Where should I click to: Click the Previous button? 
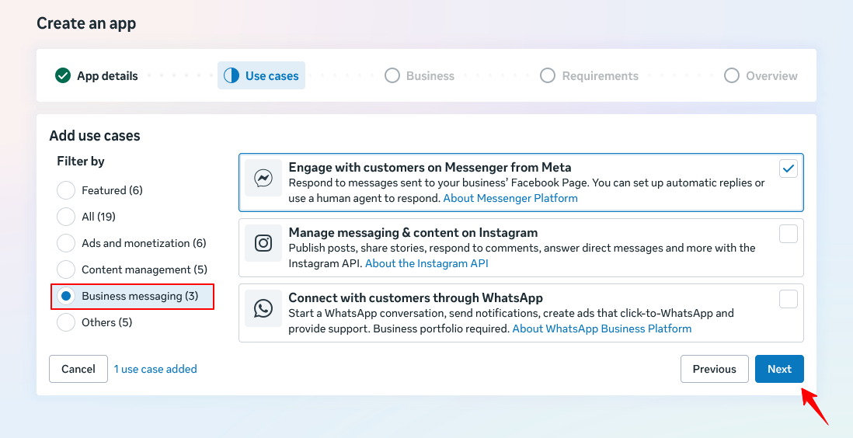click(x=714, y=369)
